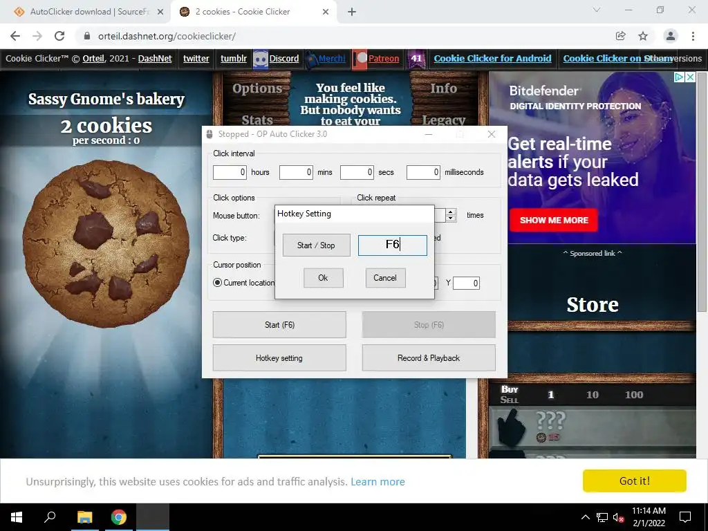The width and height of the screenshot is (708, 531).
Task: Click the mins interval field
Action: point(296,172)
